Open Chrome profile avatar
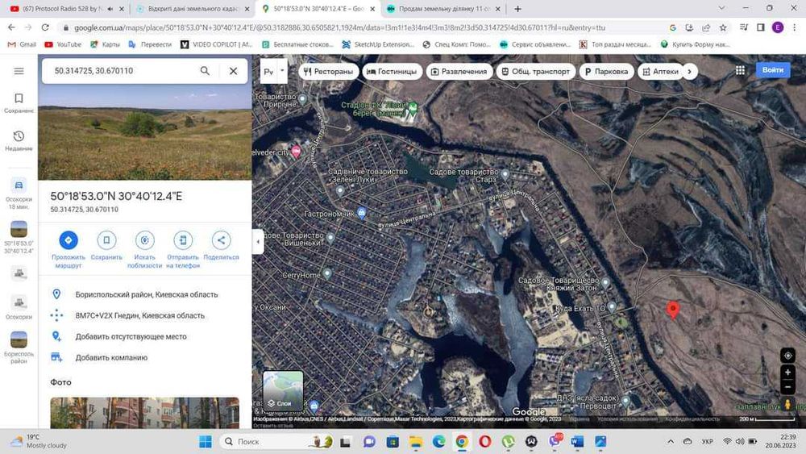The width and height of the screenshot is (806, 454). [x=778, y=27]
